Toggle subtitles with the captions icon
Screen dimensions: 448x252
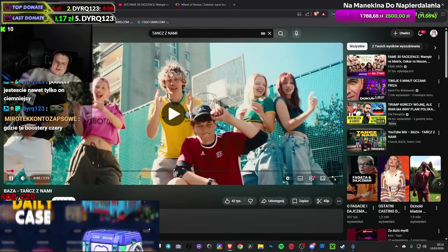coord(300,178)
